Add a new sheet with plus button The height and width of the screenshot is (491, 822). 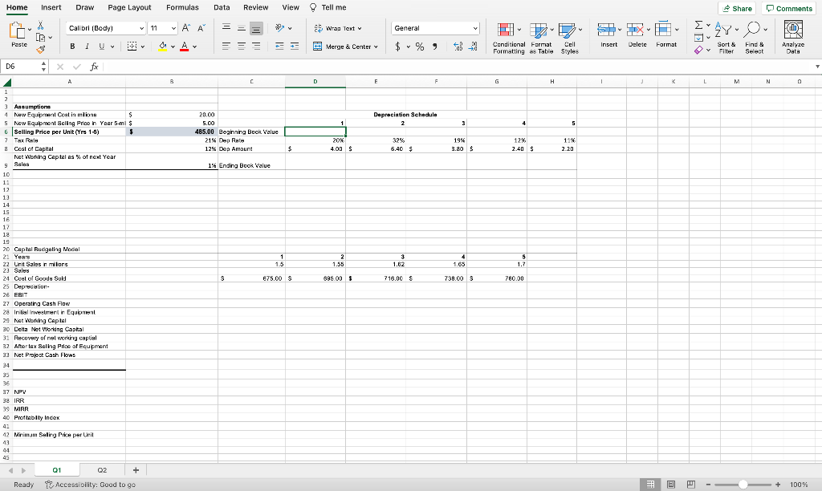136,470
